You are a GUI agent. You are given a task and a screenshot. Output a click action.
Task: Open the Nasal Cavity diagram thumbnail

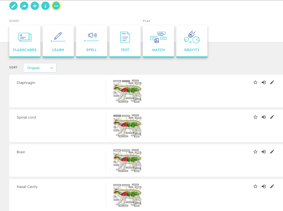click(x=127, y=195)
